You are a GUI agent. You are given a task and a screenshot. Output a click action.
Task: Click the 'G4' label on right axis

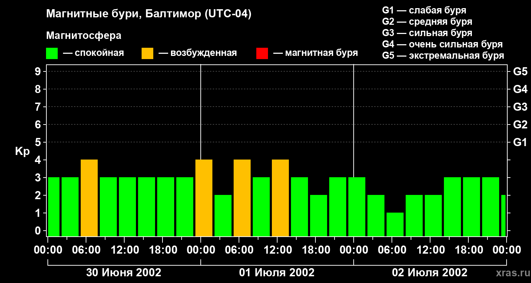click(520, 89)
